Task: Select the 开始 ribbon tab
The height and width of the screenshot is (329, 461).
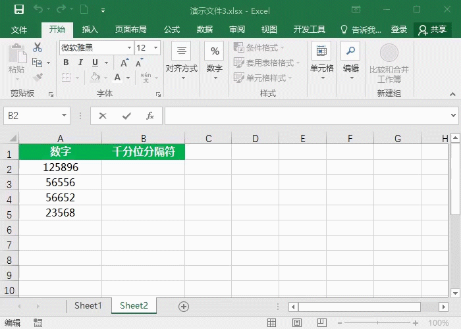Action: [57, 30]
